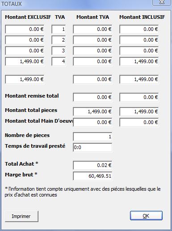Select the Marge brut value field
Screen dimensions: 172x231
pyautogui.click(x=92, y=176)
